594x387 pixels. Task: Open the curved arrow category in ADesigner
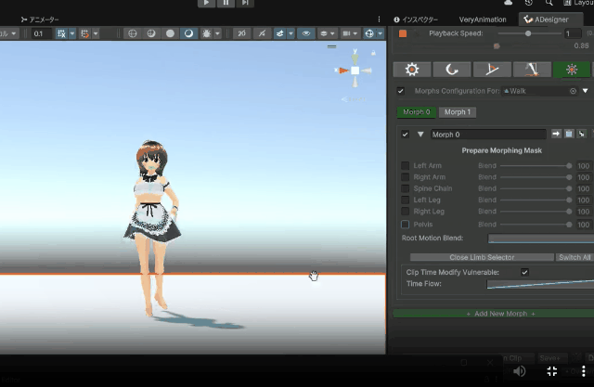click(451, 70)
